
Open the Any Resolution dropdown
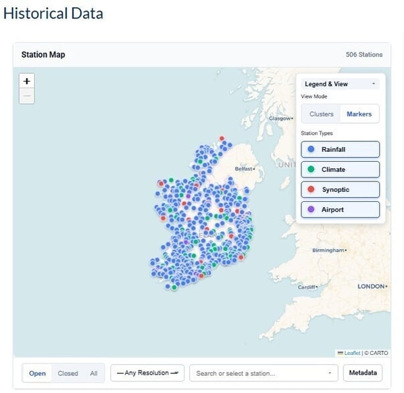point(147,373)
